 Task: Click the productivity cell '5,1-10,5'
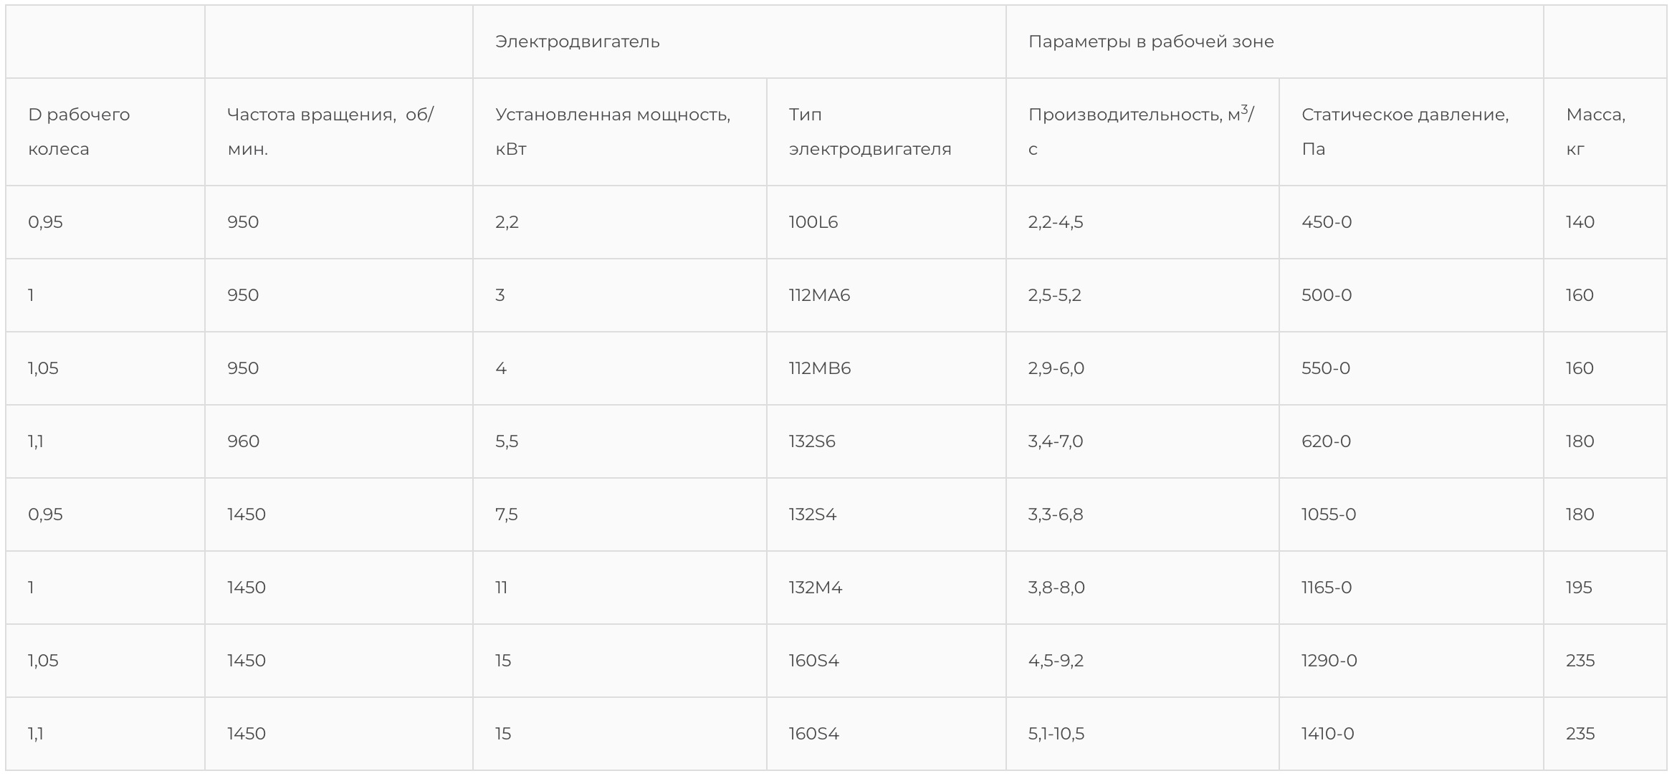coord(1056,734)
